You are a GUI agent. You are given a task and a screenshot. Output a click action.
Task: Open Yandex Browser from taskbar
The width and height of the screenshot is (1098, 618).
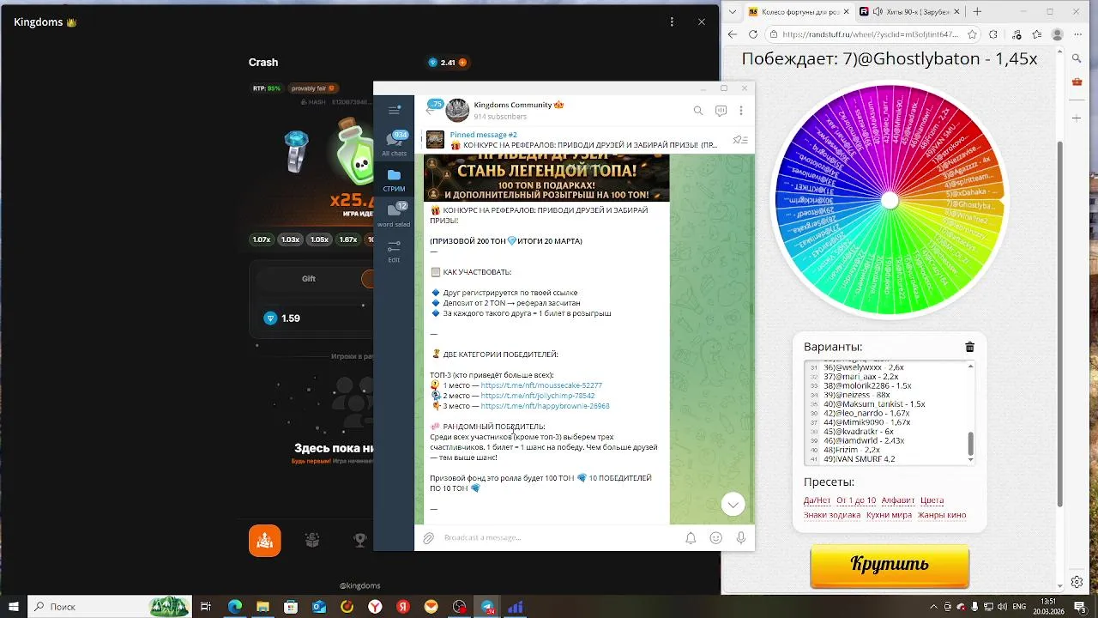click(375, 607)
